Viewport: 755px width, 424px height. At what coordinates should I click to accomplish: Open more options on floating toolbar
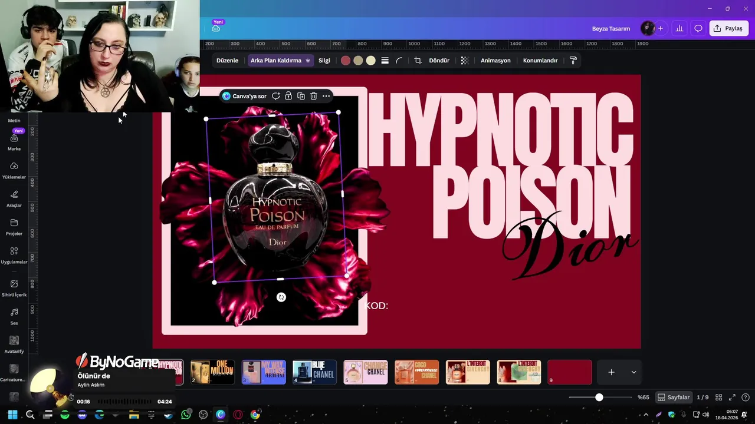tap(326, 96)
